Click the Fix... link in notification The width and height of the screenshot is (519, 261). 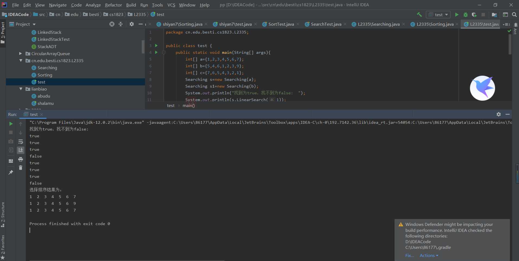[x=410, y=255]
